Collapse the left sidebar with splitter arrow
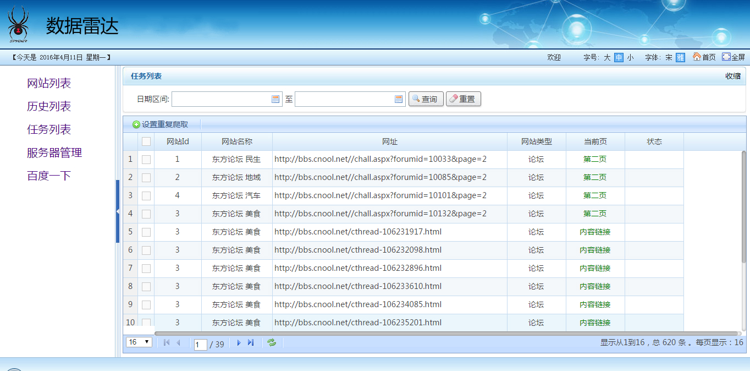The height and width of the screenshot is (371, 750). point(118,211)
